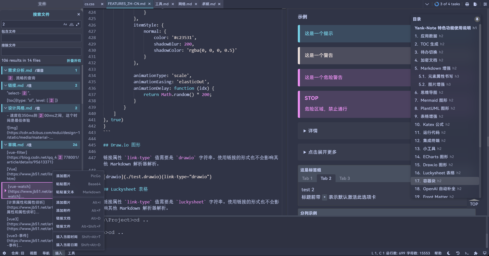Open 导航 menu in status bar

pos(46,253)
